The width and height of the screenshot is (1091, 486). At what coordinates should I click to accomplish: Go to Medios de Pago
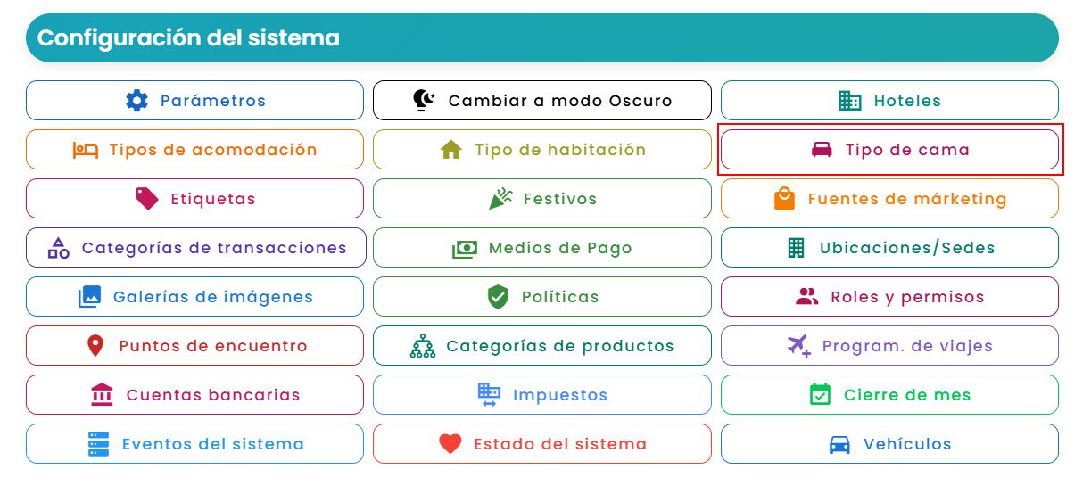pyautogui.click(x=542, y=248)
